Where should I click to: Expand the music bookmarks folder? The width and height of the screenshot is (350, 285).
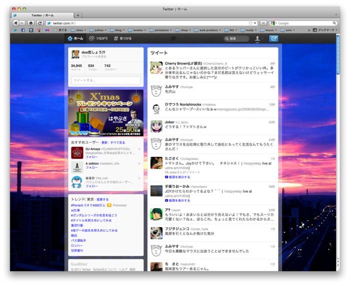[268, 30]
